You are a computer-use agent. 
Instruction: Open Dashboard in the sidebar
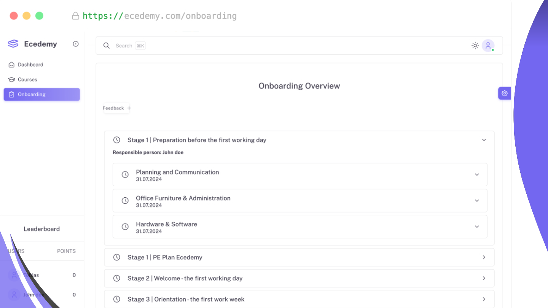coord(30,65)
